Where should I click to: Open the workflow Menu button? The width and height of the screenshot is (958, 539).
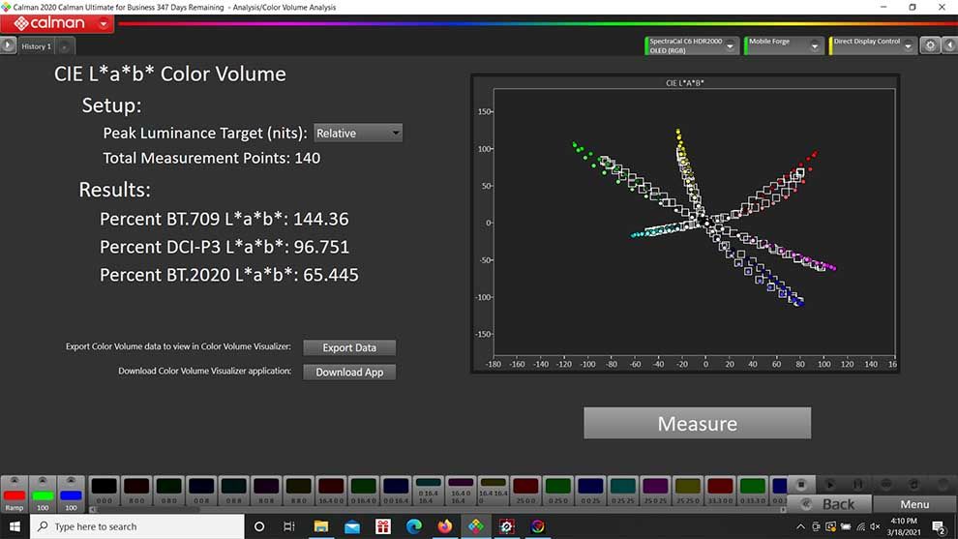[x=914, y=504]
